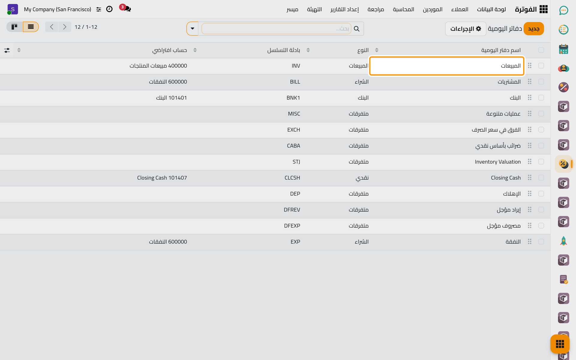Open the user avatar S menu
Screen dimensions: 576x360
(x=12, y=9)
